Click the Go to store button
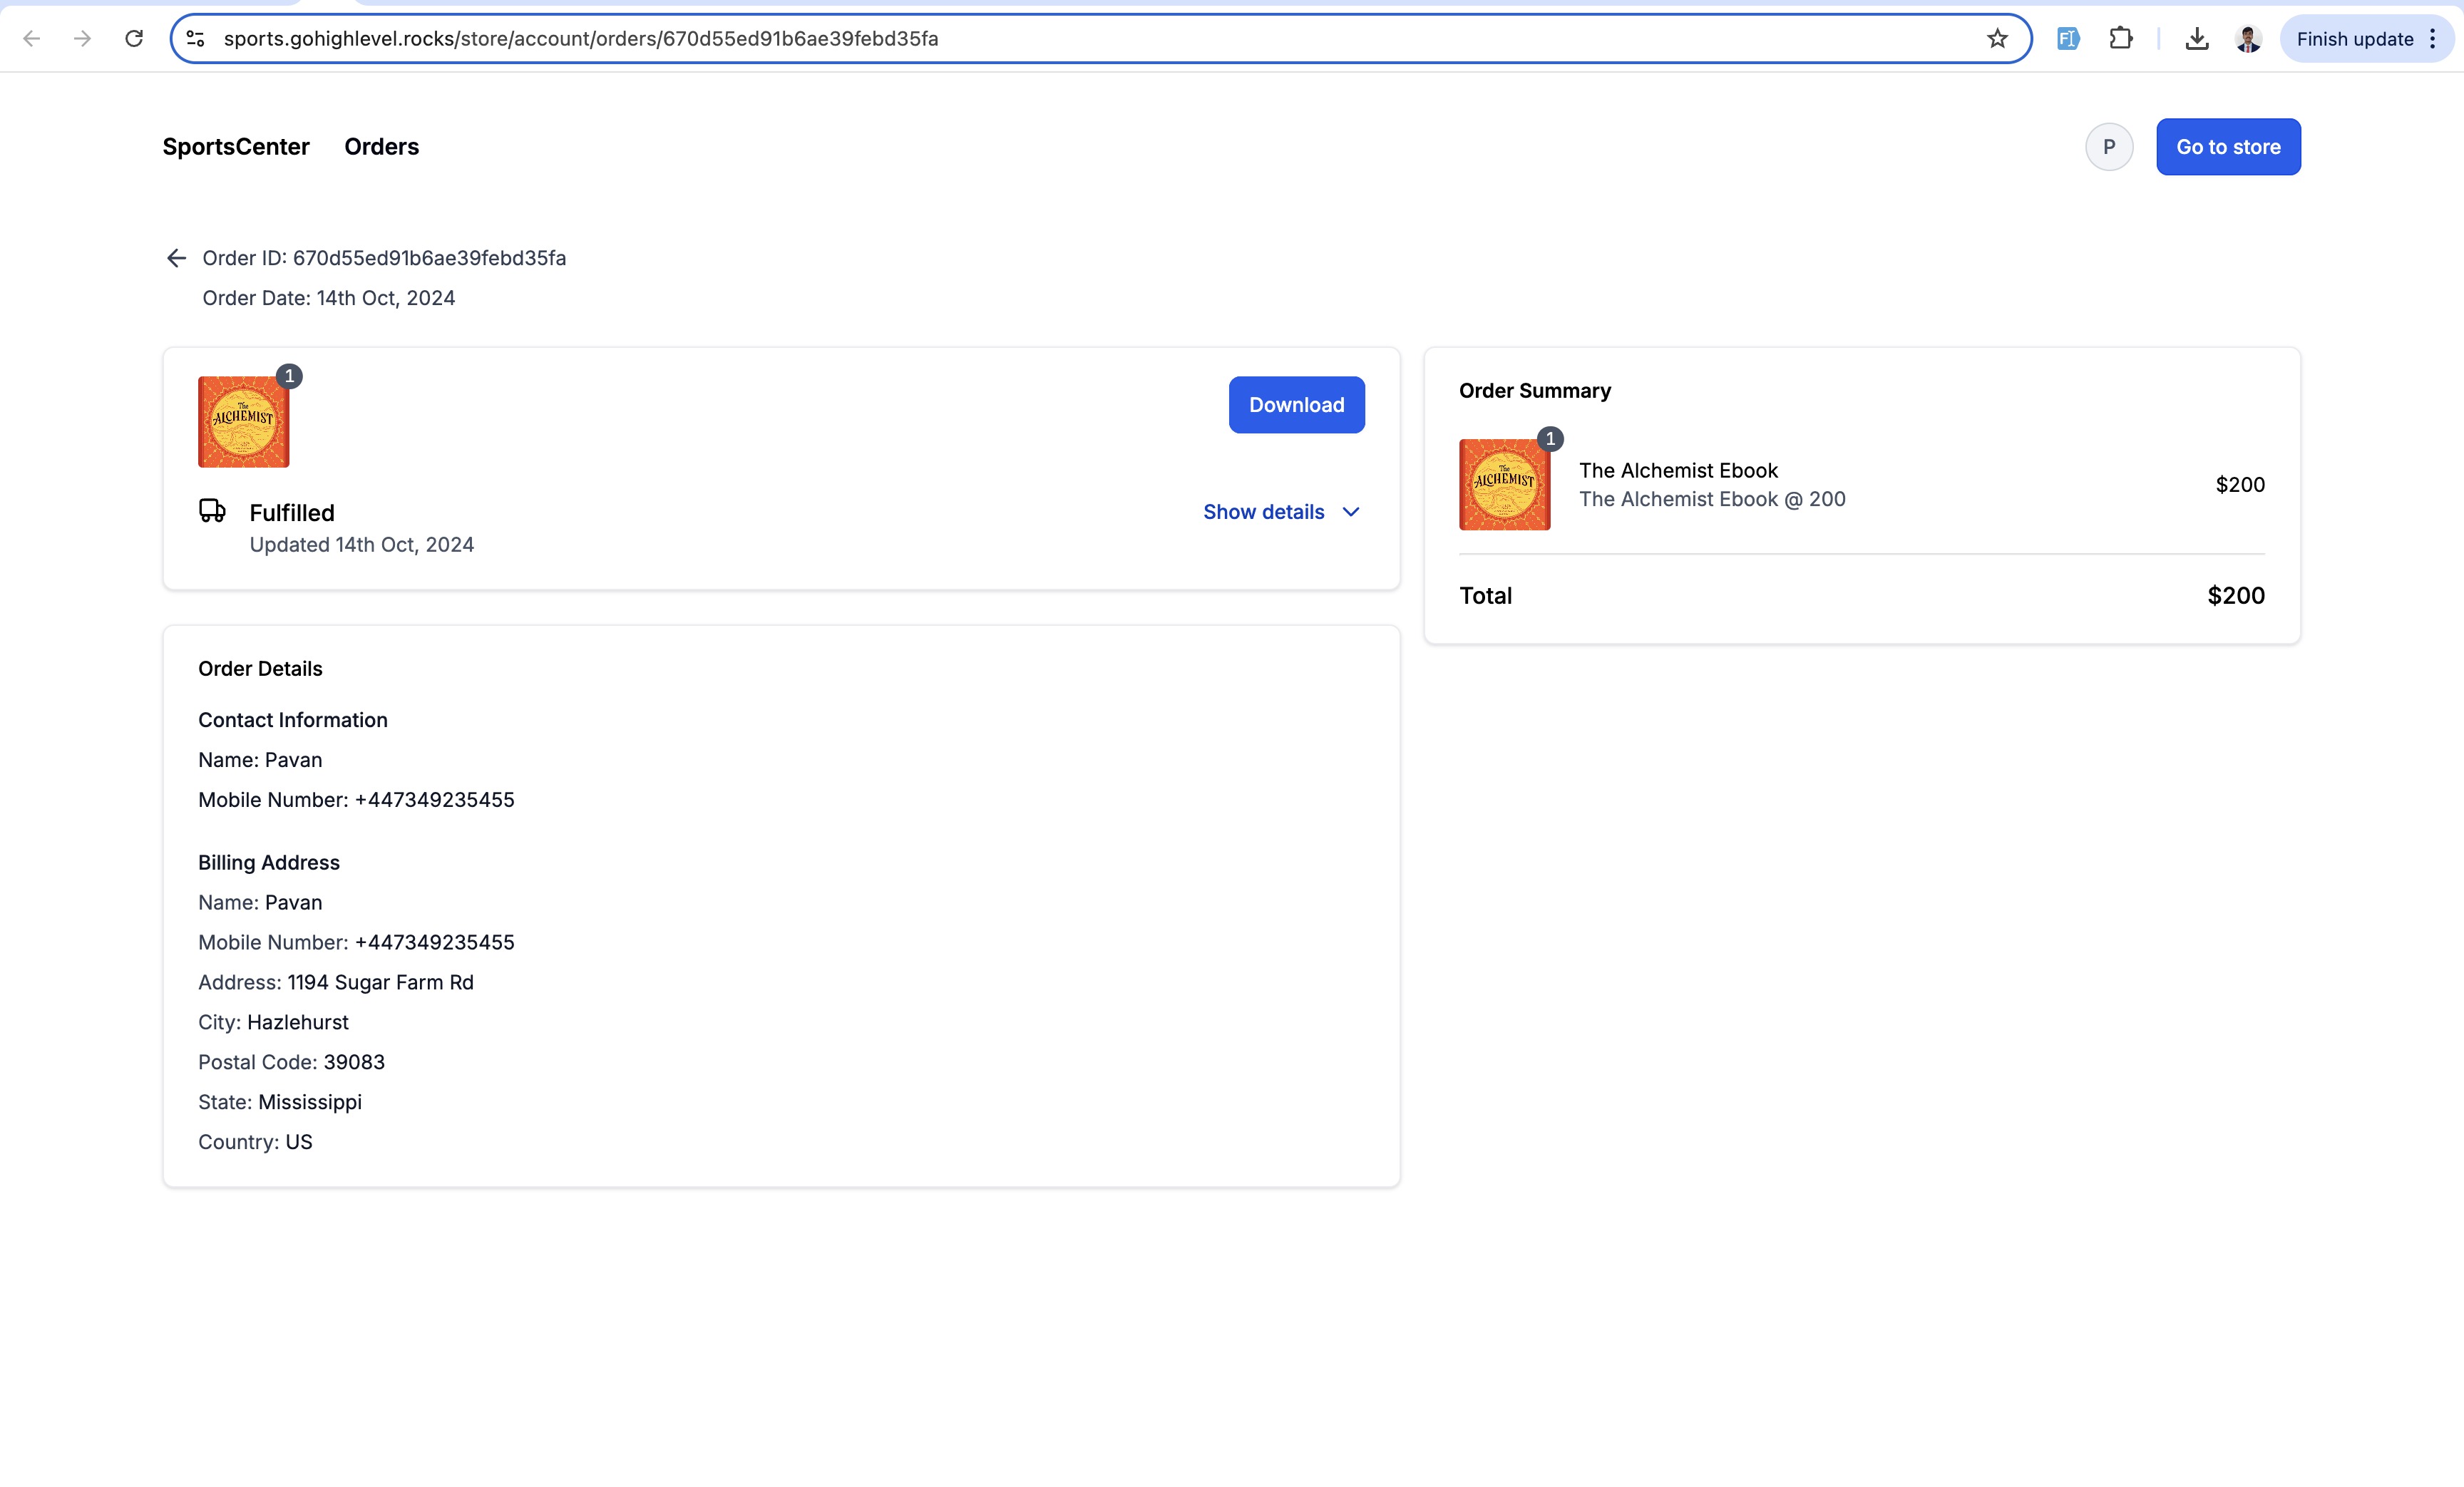Screen dimensions: 2464x1487 [2228, 147]
